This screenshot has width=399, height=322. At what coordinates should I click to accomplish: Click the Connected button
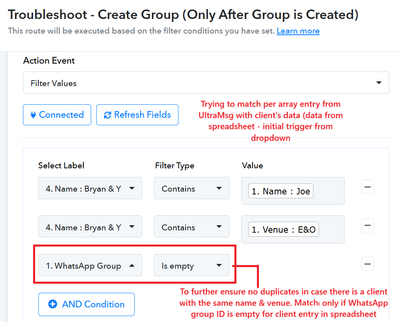[x=57, y=115]
